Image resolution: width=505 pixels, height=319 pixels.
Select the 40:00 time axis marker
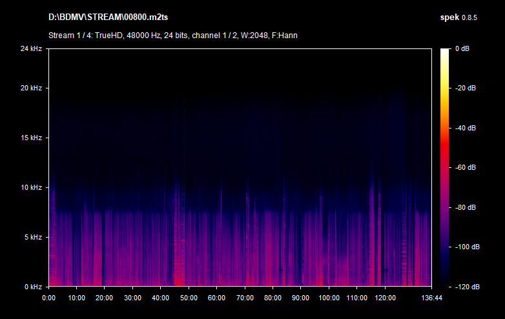coord(161,298)
